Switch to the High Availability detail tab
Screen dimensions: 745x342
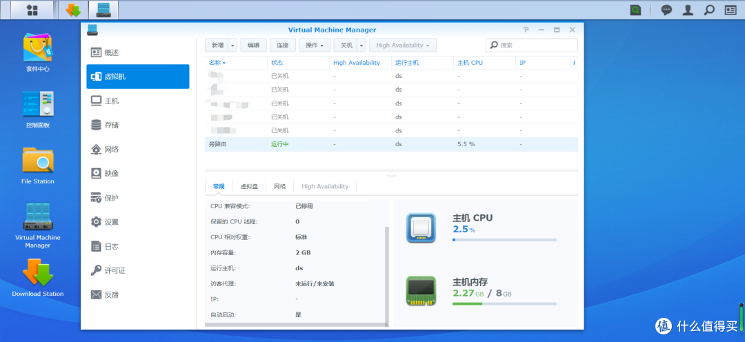click(x=325, y=187)
